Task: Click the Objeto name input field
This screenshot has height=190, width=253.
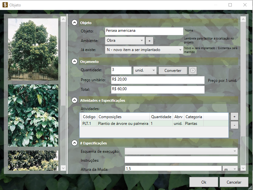Action: (x=144, y=31)
